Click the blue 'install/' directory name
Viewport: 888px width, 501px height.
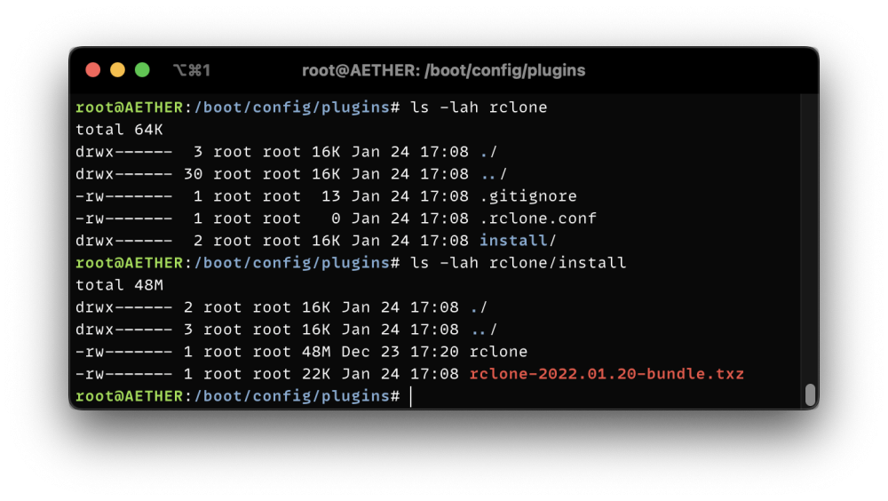coord(518,241)
